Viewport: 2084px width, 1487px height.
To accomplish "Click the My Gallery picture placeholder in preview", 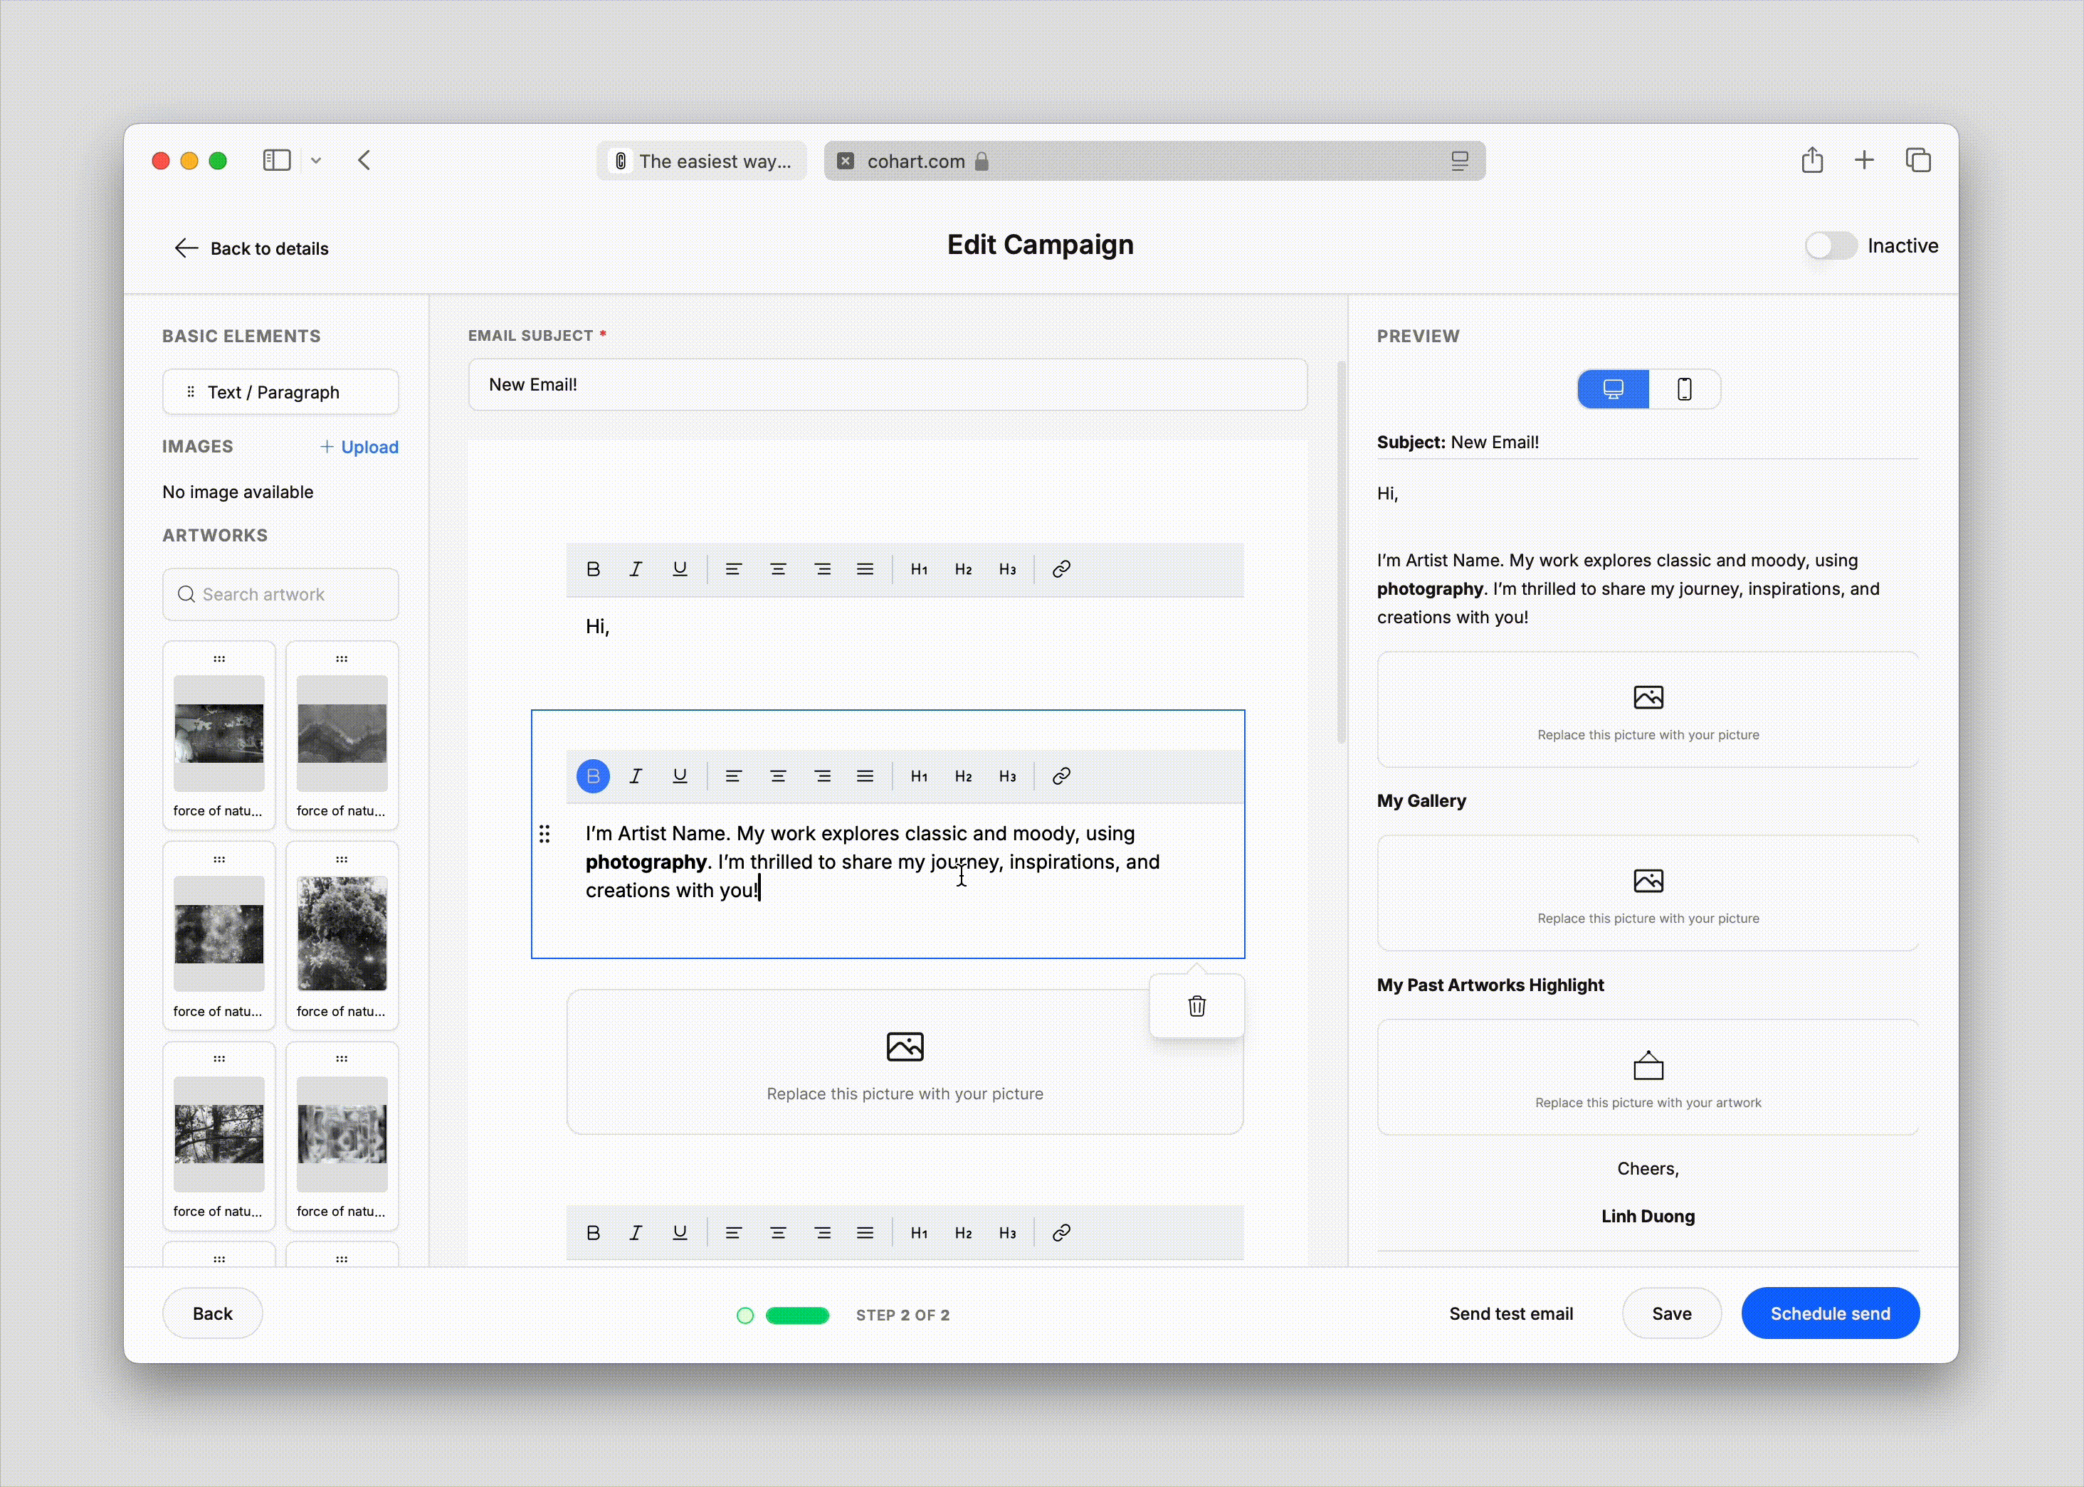I will (x=1648, y=893).
